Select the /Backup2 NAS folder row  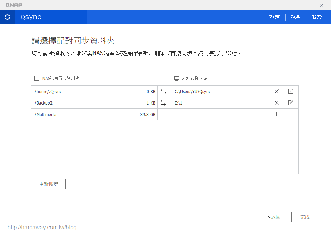click(94, 103)
